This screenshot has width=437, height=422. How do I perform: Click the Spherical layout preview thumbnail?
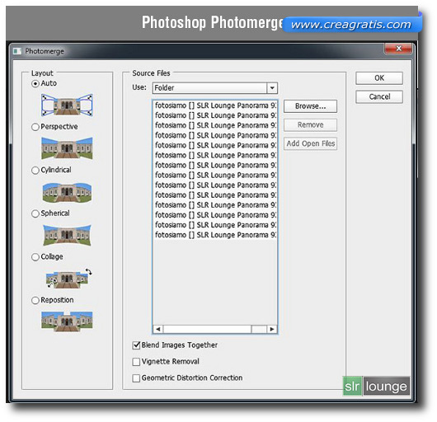[x=67, y=235]
